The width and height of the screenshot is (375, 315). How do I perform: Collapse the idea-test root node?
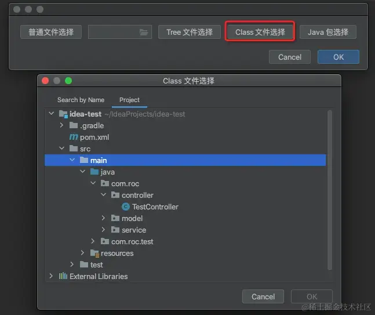51,113
